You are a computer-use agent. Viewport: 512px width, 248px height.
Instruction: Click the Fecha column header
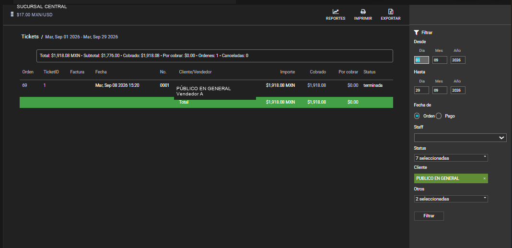coord(101,72)
